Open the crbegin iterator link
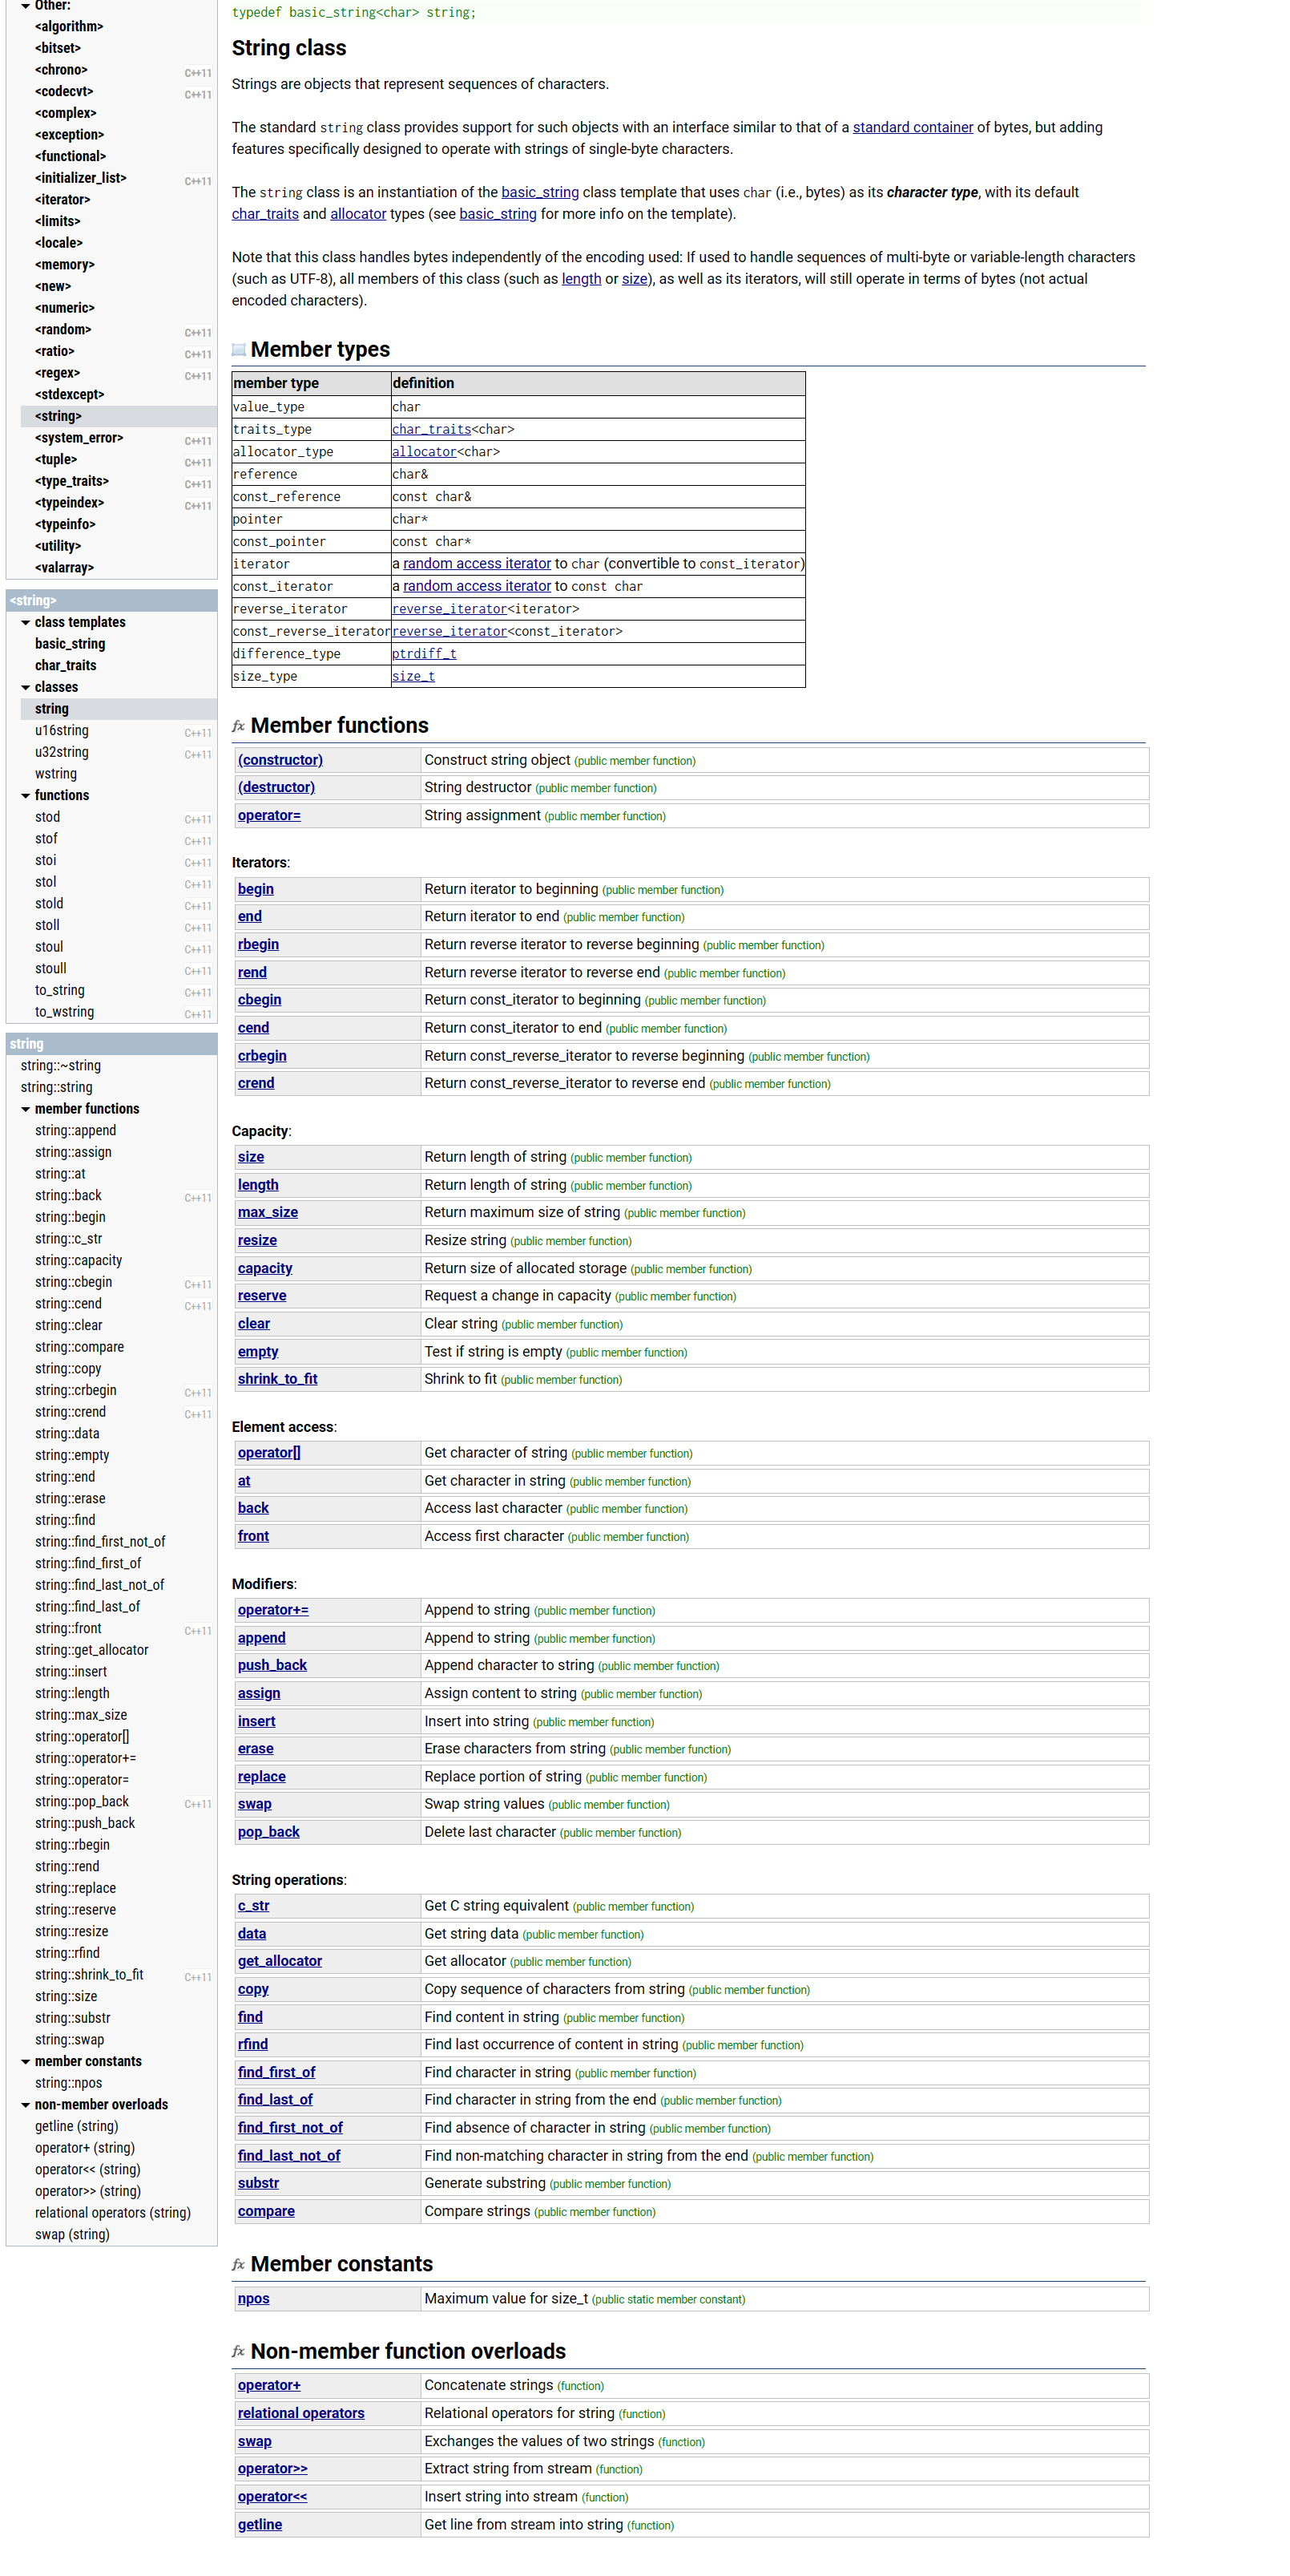The width and height of the screenshot is (1290, 2576). click(x=262, y=1056)
